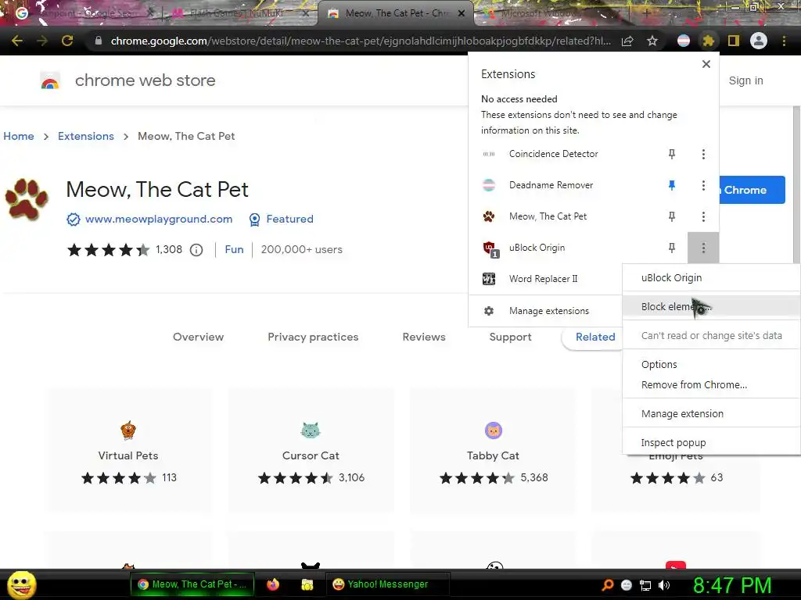
Task: Click the magnifier search tray icon
Action: [608, 585]
